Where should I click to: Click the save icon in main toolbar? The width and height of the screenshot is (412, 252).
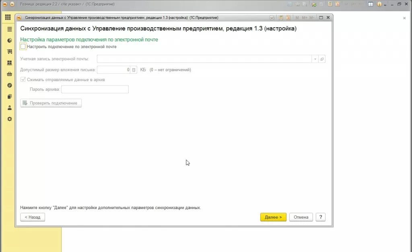(x=290, y=4)
